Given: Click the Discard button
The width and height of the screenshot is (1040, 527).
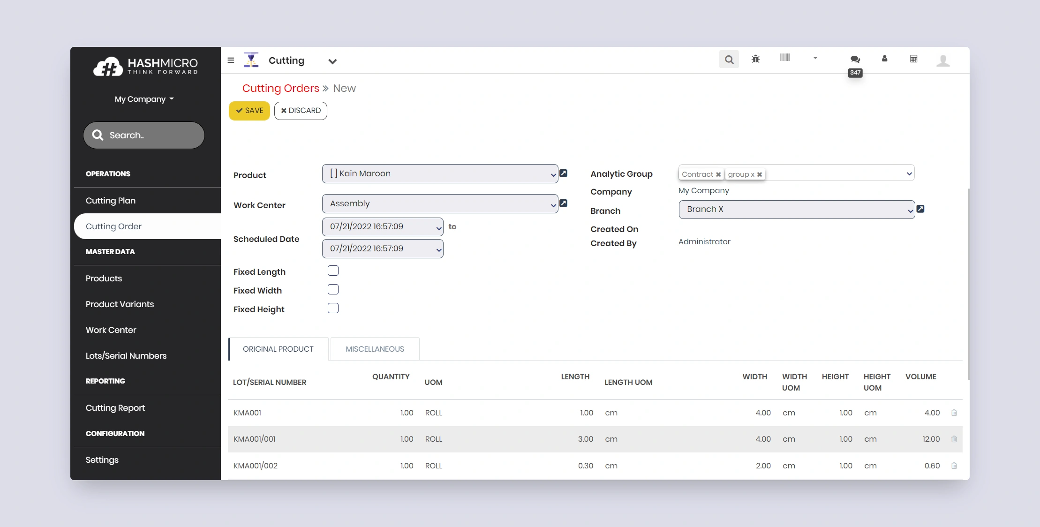Looking at the screenshot, I should (x=301, y=111).
